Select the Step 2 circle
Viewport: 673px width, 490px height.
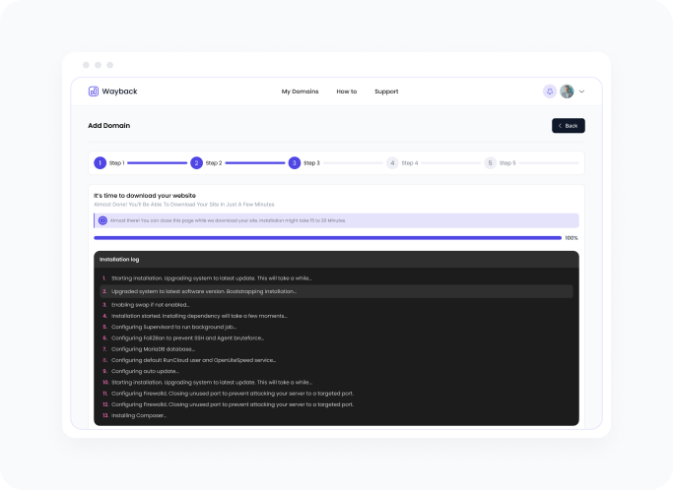tap(197, 162)
